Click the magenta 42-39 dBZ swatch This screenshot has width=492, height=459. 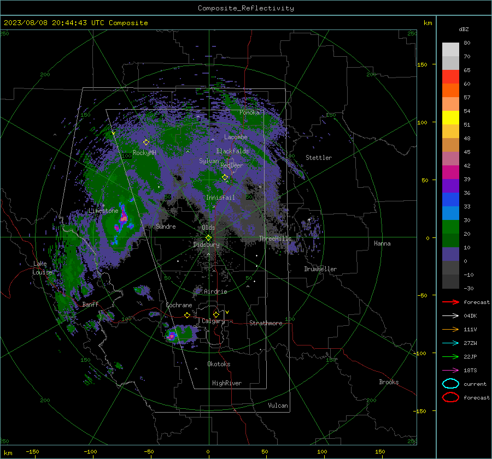(x=450, y=172)
